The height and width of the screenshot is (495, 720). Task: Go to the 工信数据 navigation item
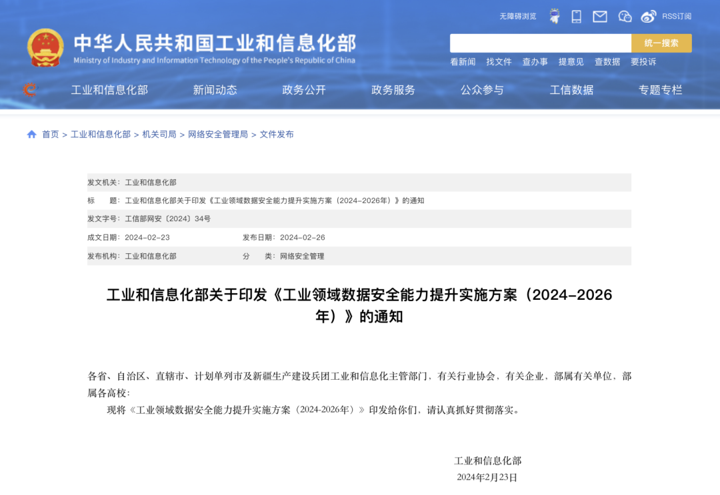click(571, 90)
